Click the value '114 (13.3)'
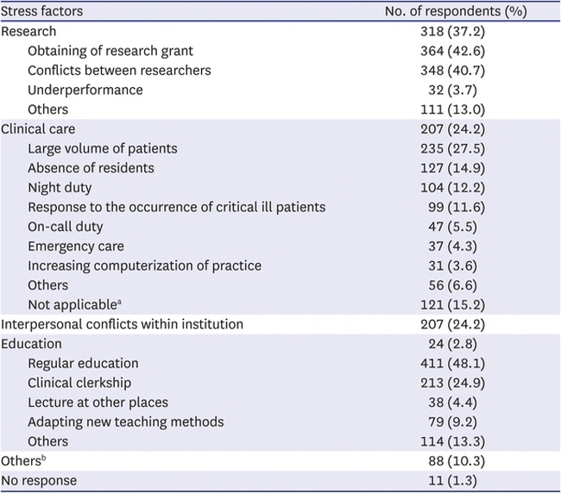Image resolution: width=561 pixels, height=493 pixels. click(x=452, y=441)
